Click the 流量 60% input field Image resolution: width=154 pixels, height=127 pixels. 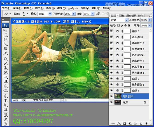87,14
